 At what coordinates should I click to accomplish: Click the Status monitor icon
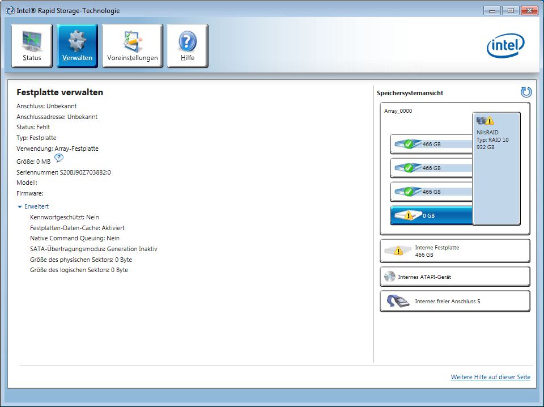pyautogui.click(x=32, y=41)
